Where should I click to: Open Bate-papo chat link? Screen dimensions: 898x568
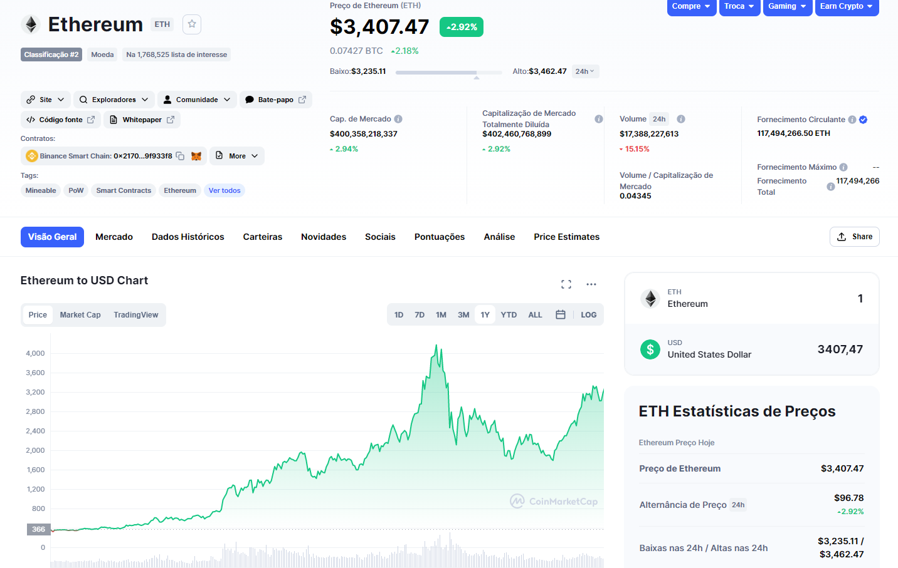[275, 100]
